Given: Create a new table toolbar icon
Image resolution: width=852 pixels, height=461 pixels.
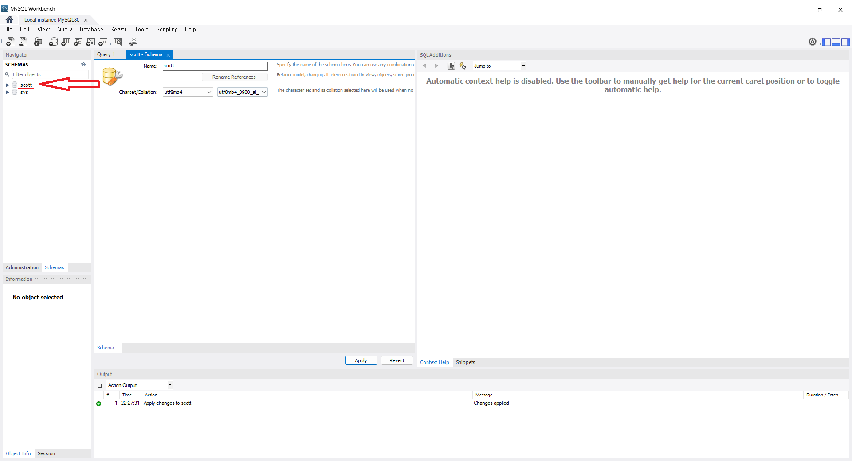Looking at the screenshot, I should tap(66, 42).
